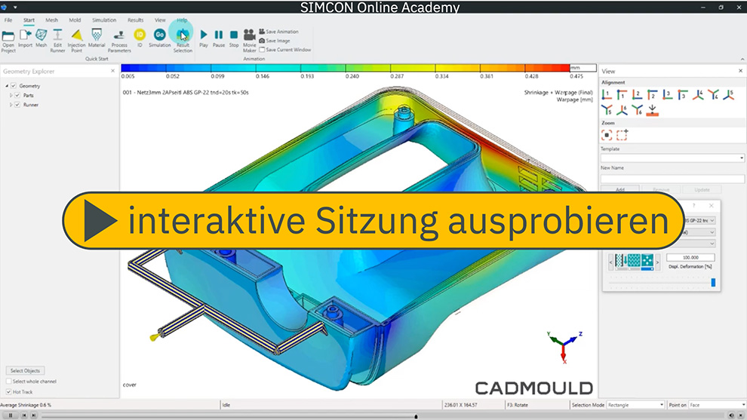Open the File menu
This screenshot has height=420, width=747.
[x=8, y=20]
